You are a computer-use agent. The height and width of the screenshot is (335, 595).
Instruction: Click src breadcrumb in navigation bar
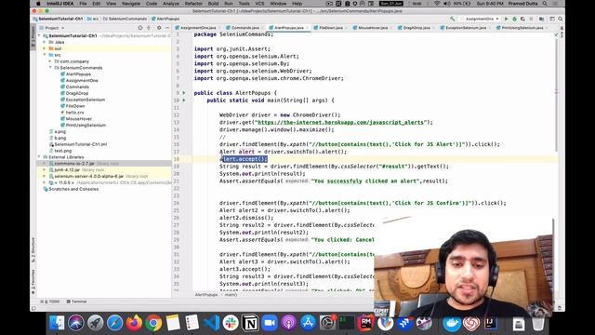[x=93, y=19]
